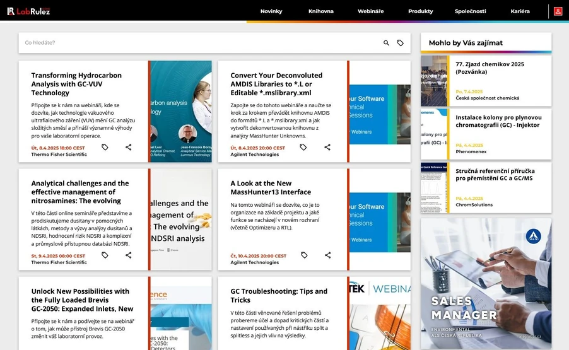The height and width of the screenshot is (350, 569).
Task: Click 'Mohlo by Vás zajímat' heading
Action: click(466, 43)
